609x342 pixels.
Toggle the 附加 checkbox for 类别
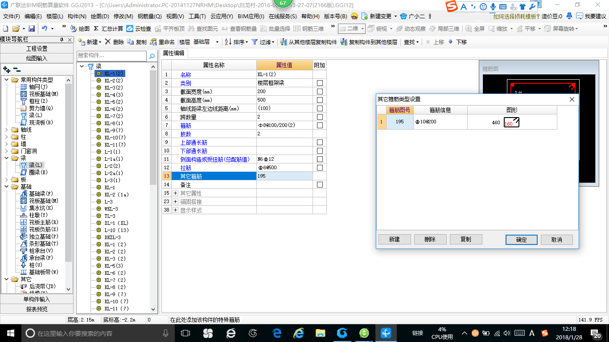320,83
